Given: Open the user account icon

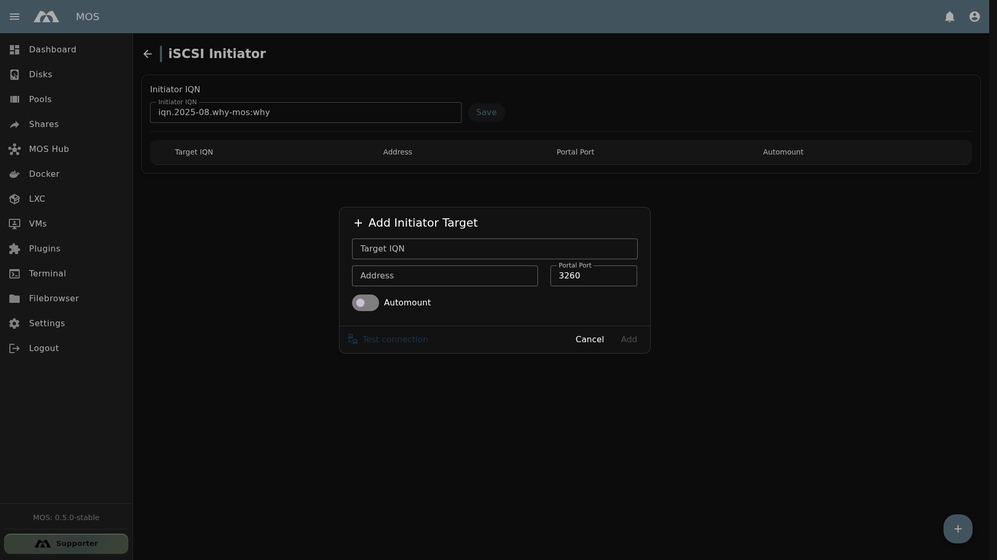Looking at the screenshot, I should click(975, 17).
